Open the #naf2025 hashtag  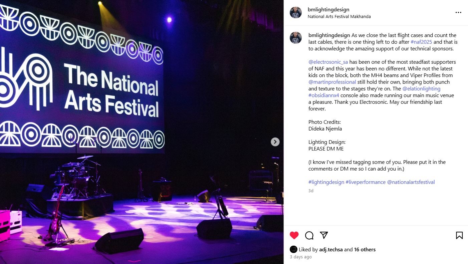pyautogui.click(x=421, y=42)
